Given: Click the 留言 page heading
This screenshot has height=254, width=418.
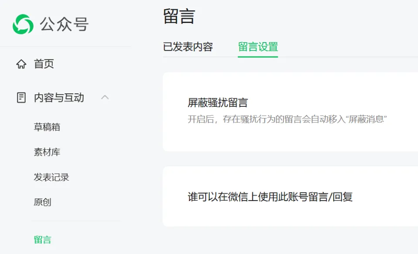Looking at the screenshot, I should click(179, 16).
